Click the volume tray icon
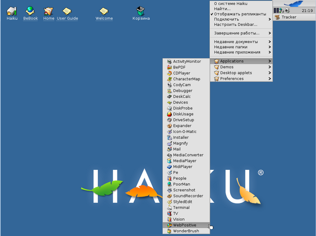The width and height of the screenshot is (316, 236). [287, 10]
